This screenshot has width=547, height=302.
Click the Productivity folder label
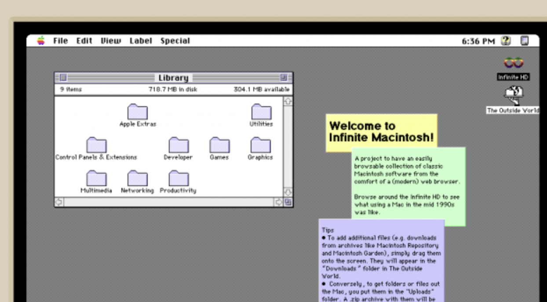click(x=178, y=191)
